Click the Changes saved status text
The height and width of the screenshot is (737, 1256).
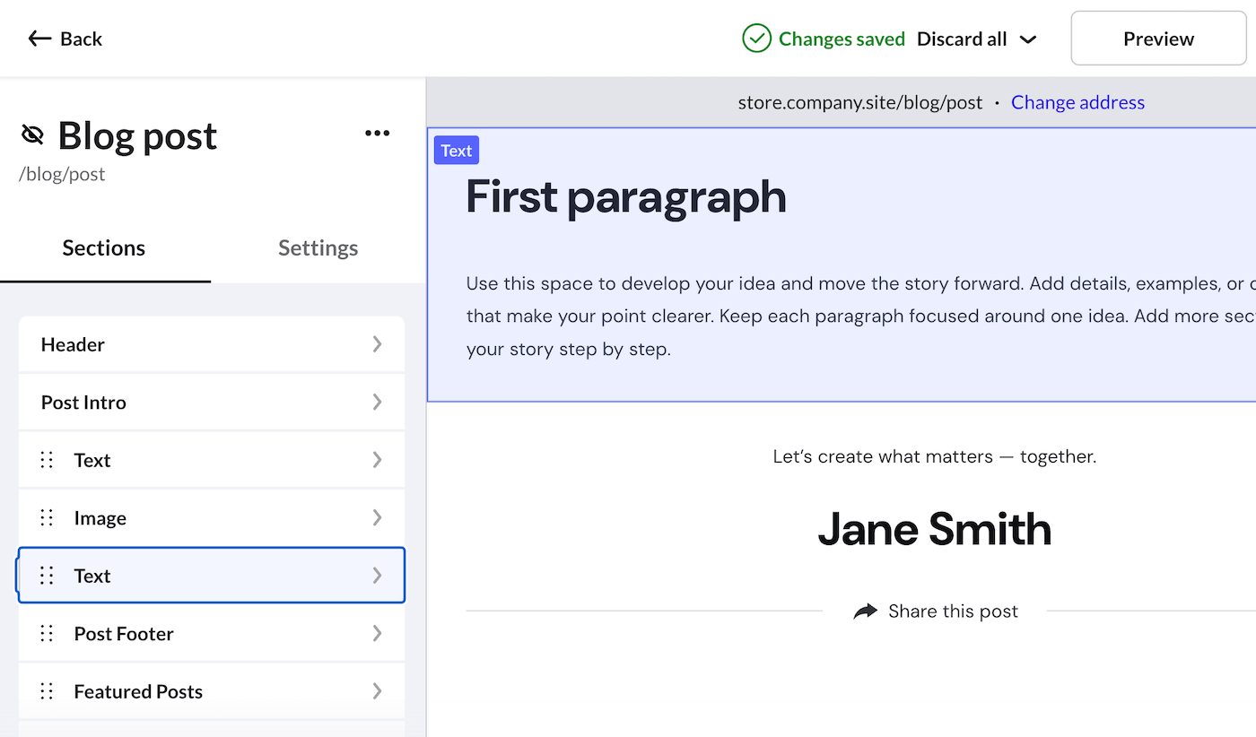pyautogui.click(x=842, y=39)
